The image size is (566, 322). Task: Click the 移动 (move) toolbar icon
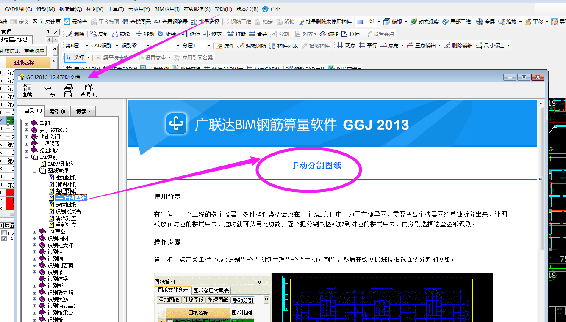pos(139,34)
